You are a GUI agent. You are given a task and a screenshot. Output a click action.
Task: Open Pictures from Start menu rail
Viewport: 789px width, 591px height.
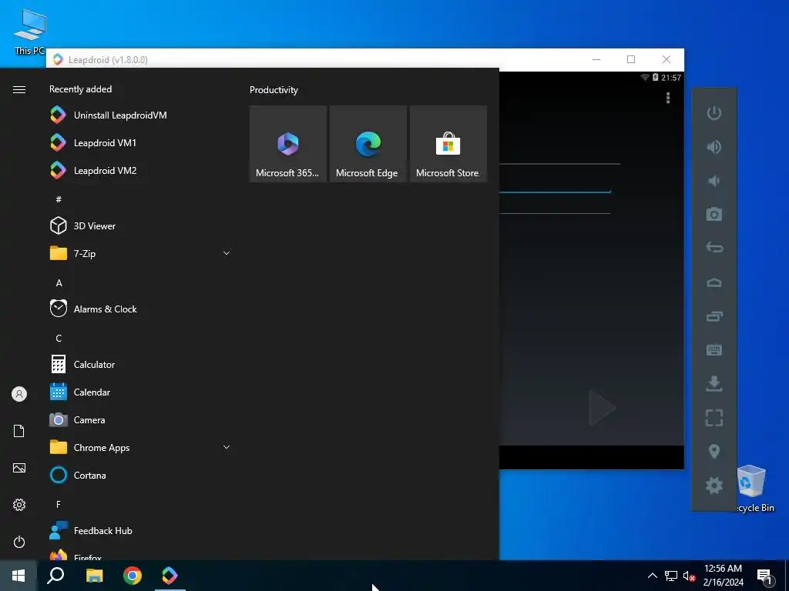(19, 468)
